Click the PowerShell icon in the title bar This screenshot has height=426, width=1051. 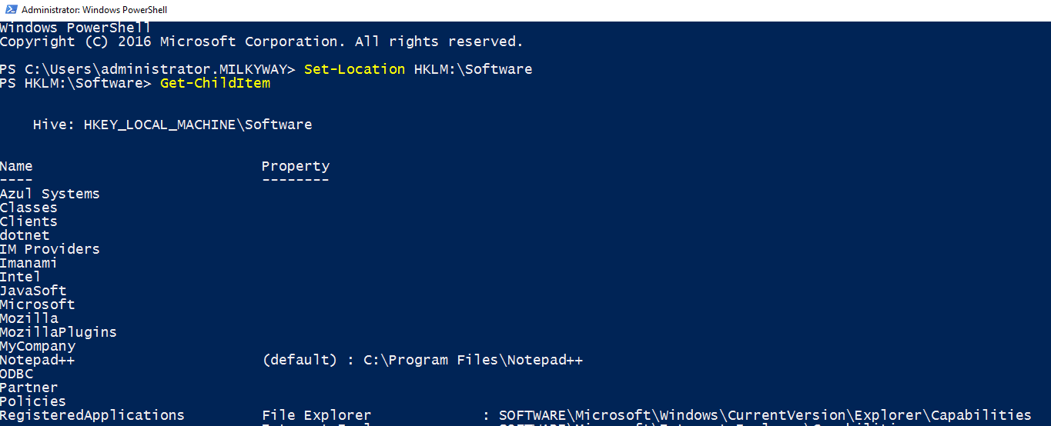[10, 10]
